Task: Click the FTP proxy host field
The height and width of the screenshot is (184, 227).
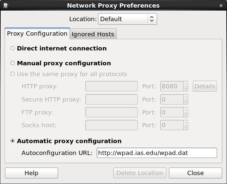Action: click(111, 112)
